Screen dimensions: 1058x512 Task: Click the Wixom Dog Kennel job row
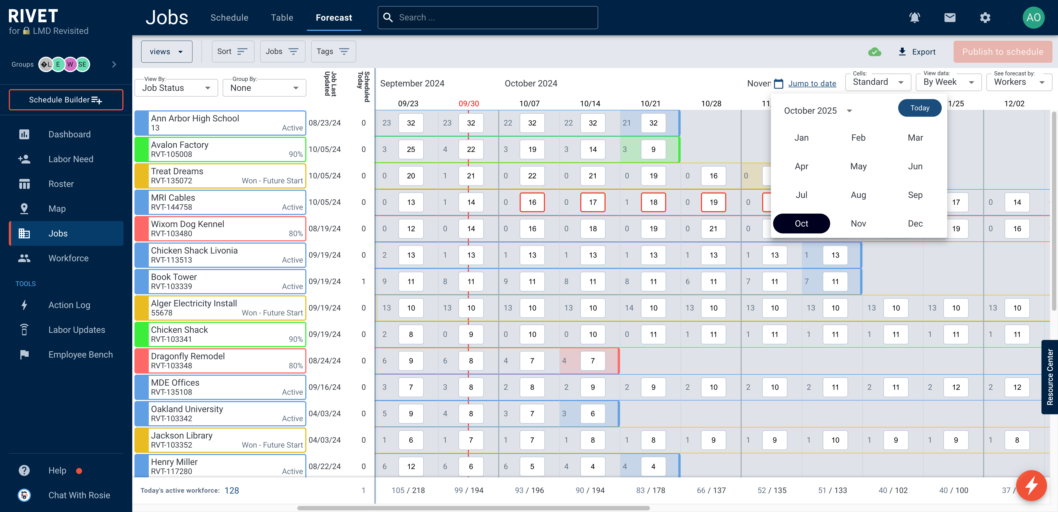[220, 228]
